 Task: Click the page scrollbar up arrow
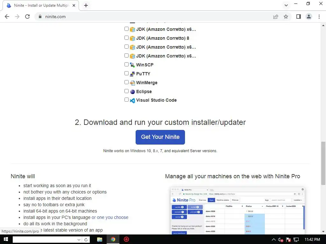tap(323, 25)
